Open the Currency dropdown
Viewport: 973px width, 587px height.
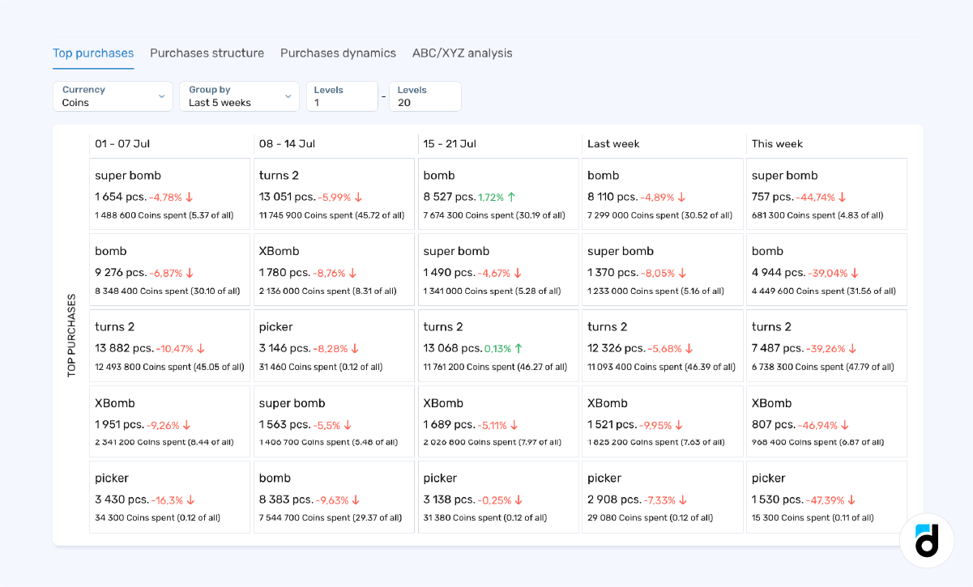113,96
